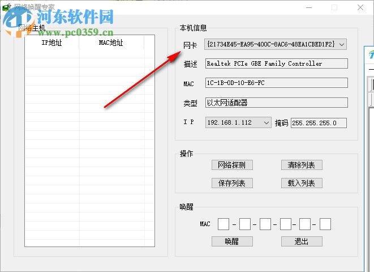Viewport: 374px width, 272px height.
Task: Focus the fourth wake MAC octet box
Action: pos(286,224)
